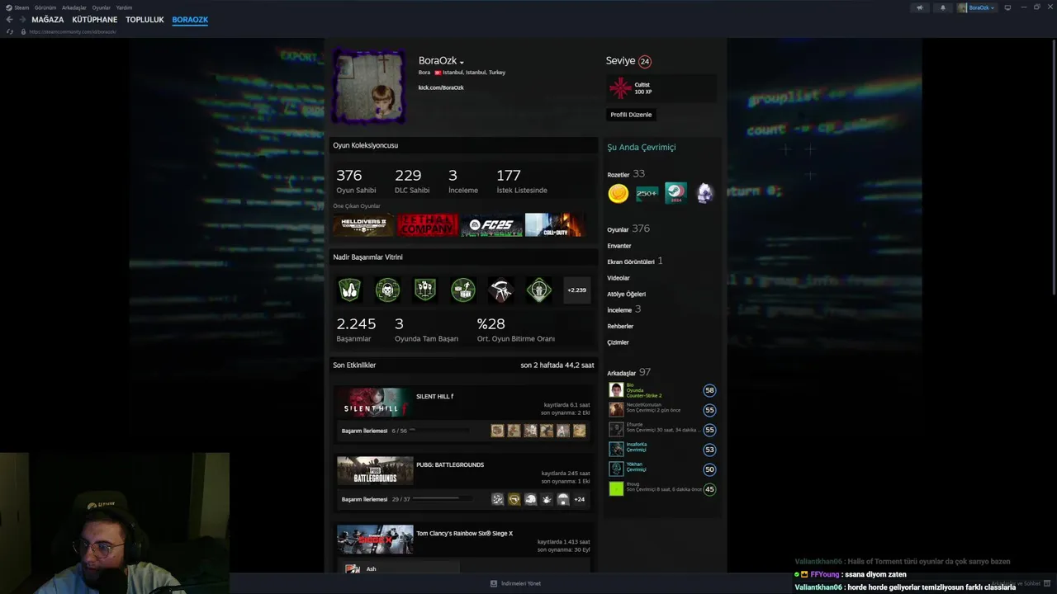Screen dimensions: 1057x594
Task: Open the PUBG: BATTLEGROUNDS title link
Action: (x=450, y=464)
